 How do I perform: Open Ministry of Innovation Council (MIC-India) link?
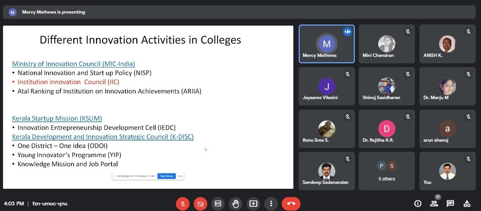(73, 64)
